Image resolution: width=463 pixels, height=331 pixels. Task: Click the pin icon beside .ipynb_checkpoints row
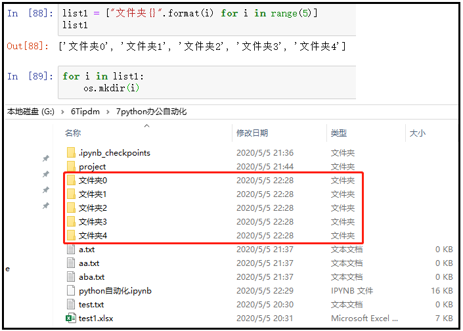pyautogui.click(x=46, y=158)
